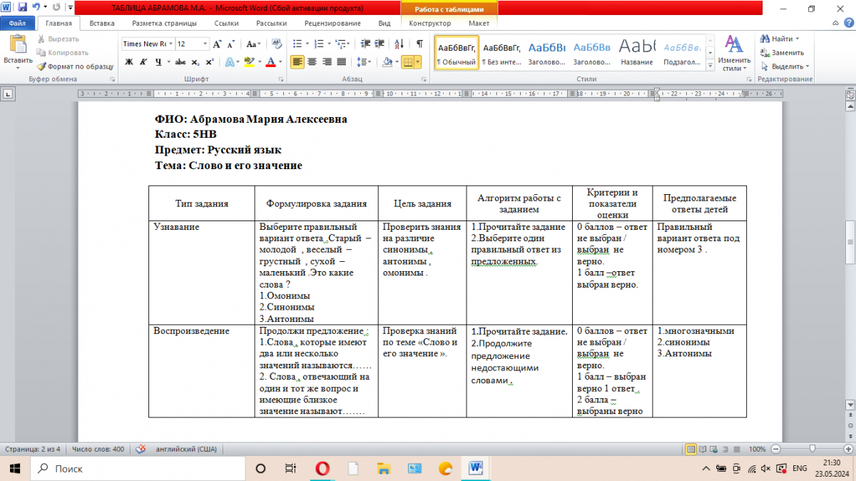Collapse the ribbon with the small arrow
This screenshot has width=856, height=481.
pyautogui.click(x=837, y=24)
